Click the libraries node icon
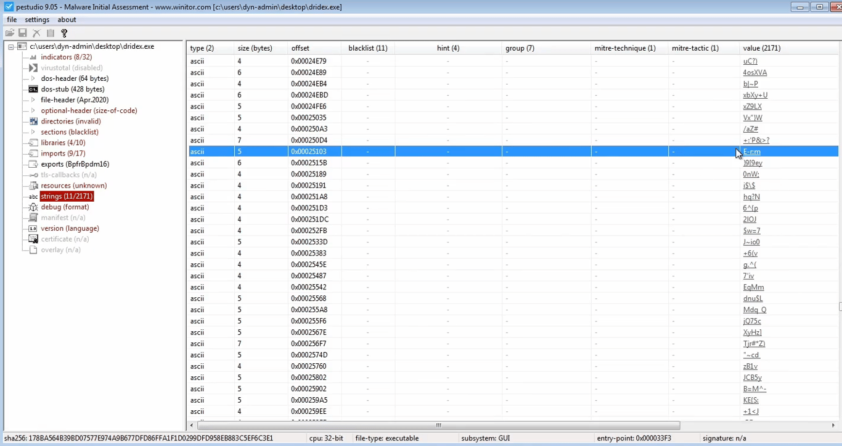This screenshot has width=842, height=446. pyautogui.click(x=33, y=142)
